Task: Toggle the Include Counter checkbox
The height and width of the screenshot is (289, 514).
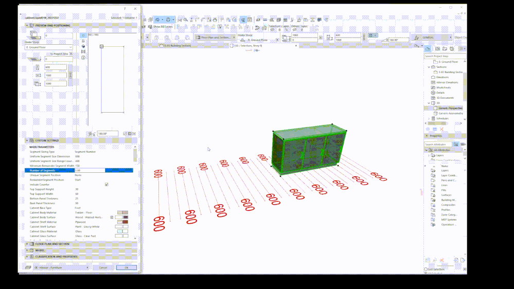Action: click(x=107, y=185)
